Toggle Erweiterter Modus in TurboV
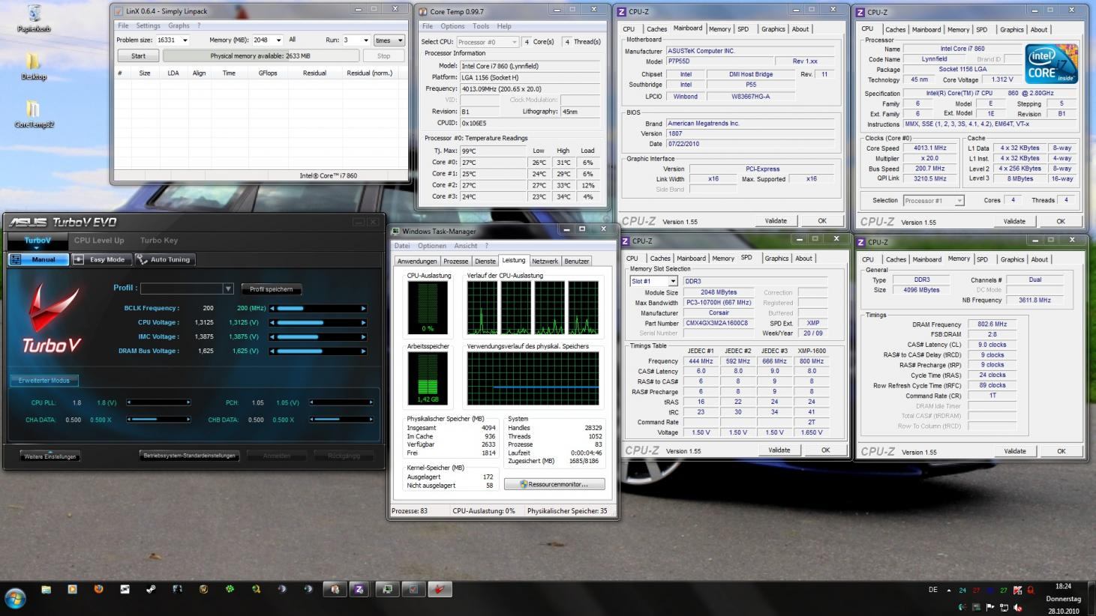 tap(44, 381)
